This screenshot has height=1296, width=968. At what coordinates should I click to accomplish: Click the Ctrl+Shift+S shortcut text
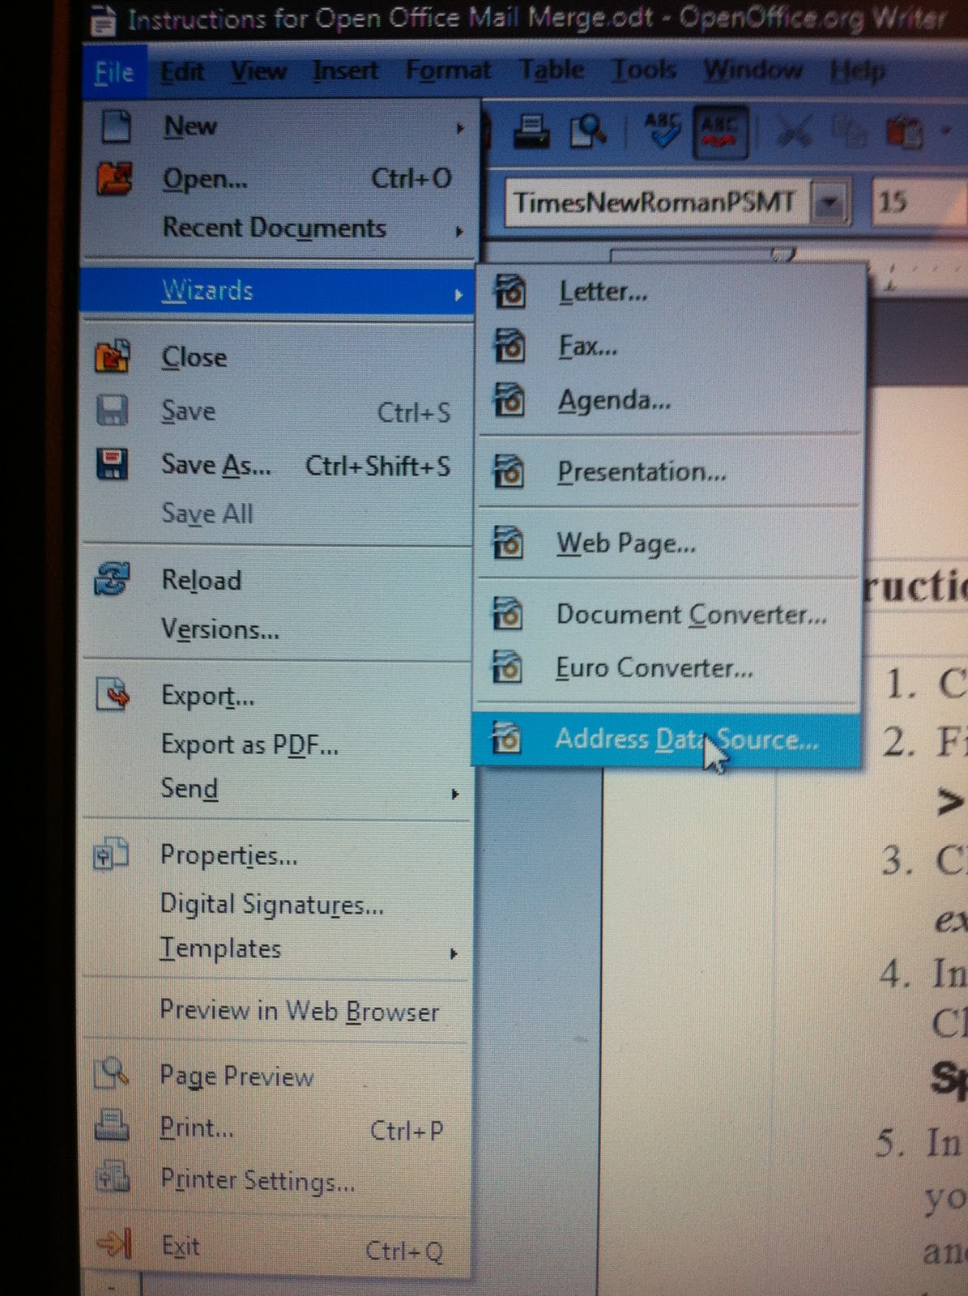(x=377, y=466)
